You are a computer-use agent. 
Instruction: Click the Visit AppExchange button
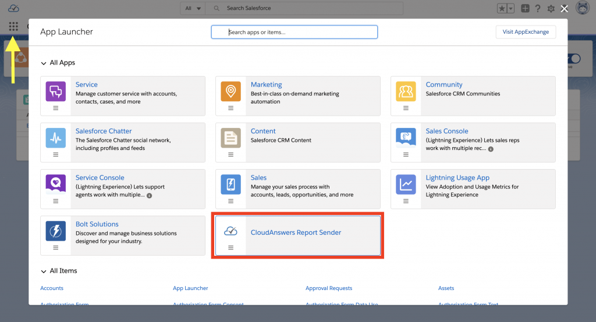click(526, 32)
